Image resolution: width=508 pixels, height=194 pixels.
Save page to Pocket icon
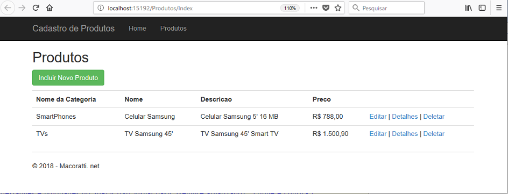pos(326,8)
